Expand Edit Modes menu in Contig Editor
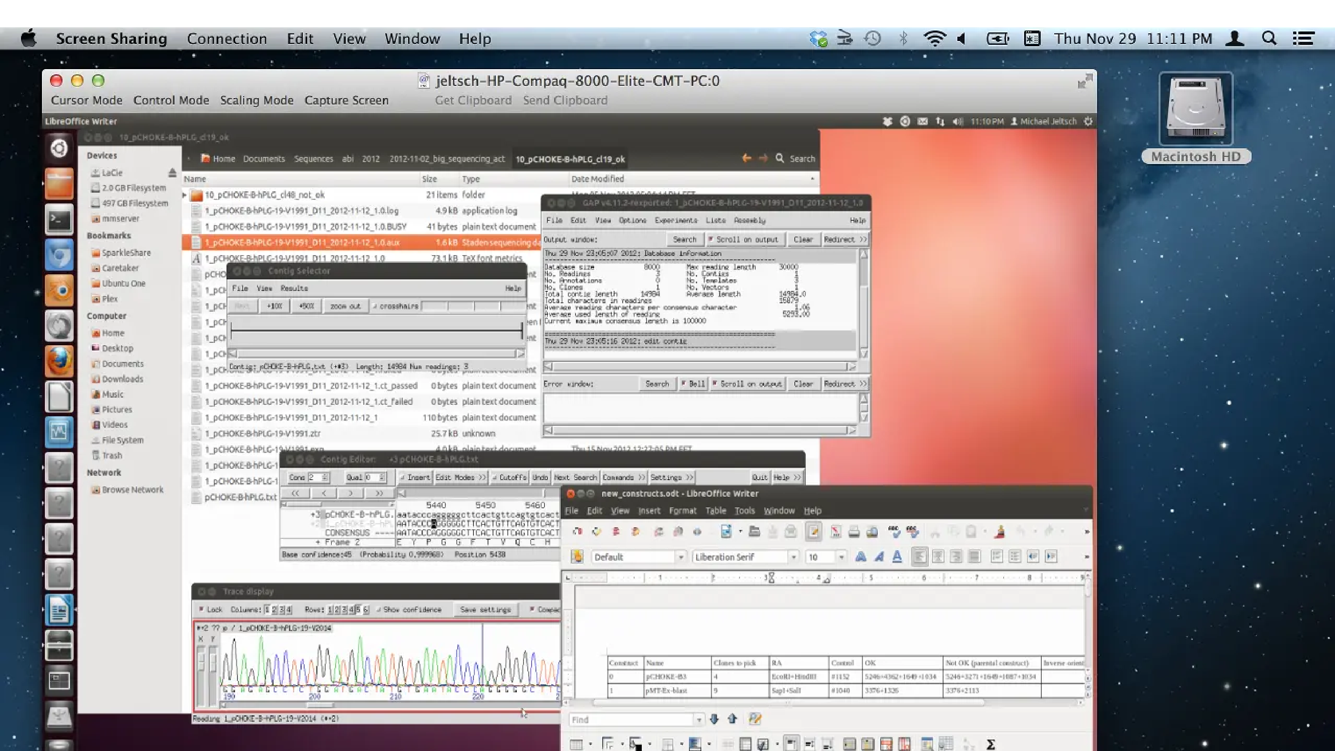This screenshot has width=1335, height=751. (460, 477)
